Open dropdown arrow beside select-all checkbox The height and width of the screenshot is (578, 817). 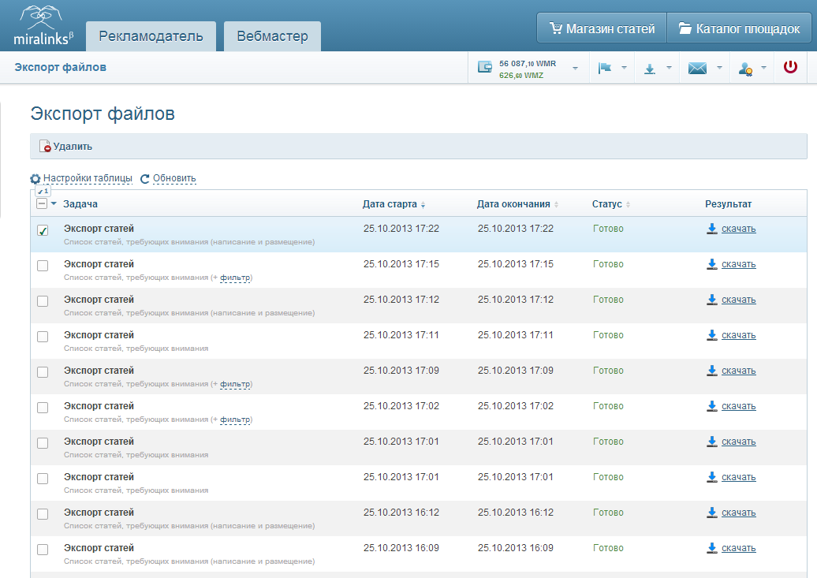54,203
